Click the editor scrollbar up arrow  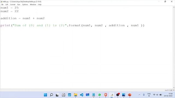[174, 7]
